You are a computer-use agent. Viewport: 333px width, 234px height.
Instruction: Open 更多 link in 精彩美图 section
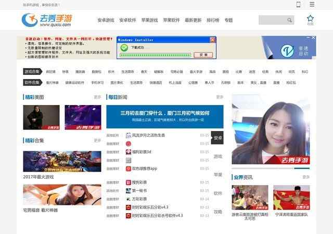tap(97, 97)
